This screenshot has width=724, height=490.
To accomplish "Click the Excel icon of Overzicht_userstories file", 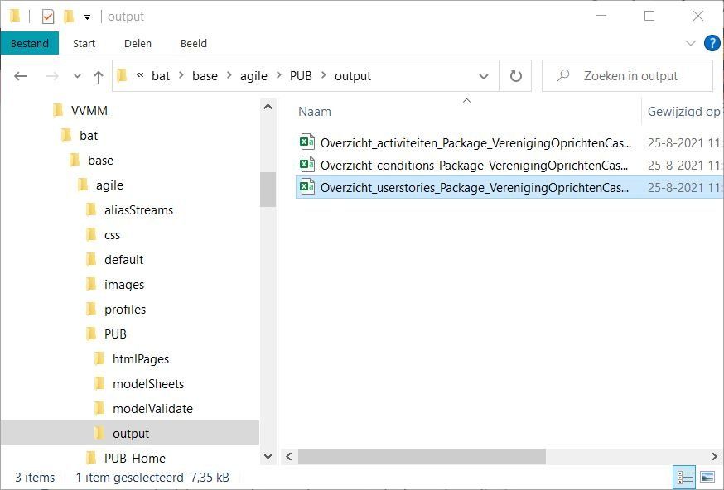I will (307, 186).
